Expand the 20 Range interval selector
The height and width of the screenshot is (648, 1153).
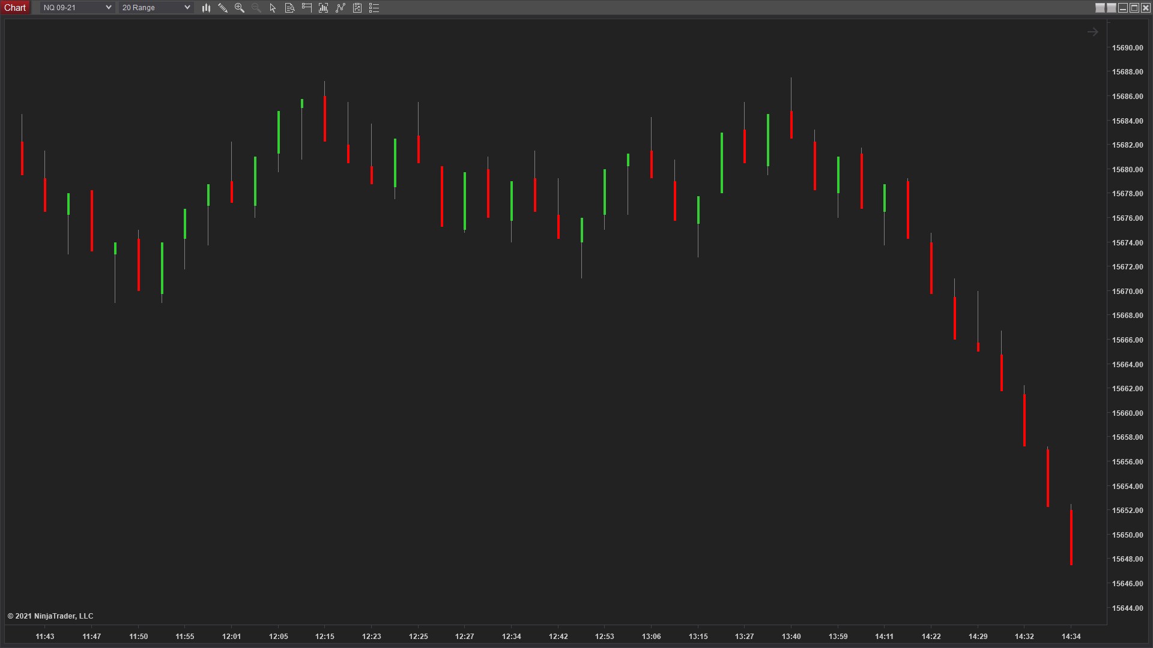pyautogui.click(x=156, y=8)
